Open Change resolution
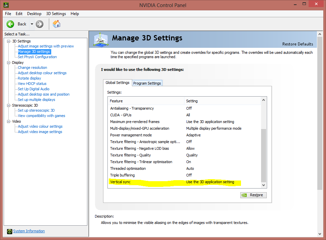326x240 pixels. pos(32,68)
